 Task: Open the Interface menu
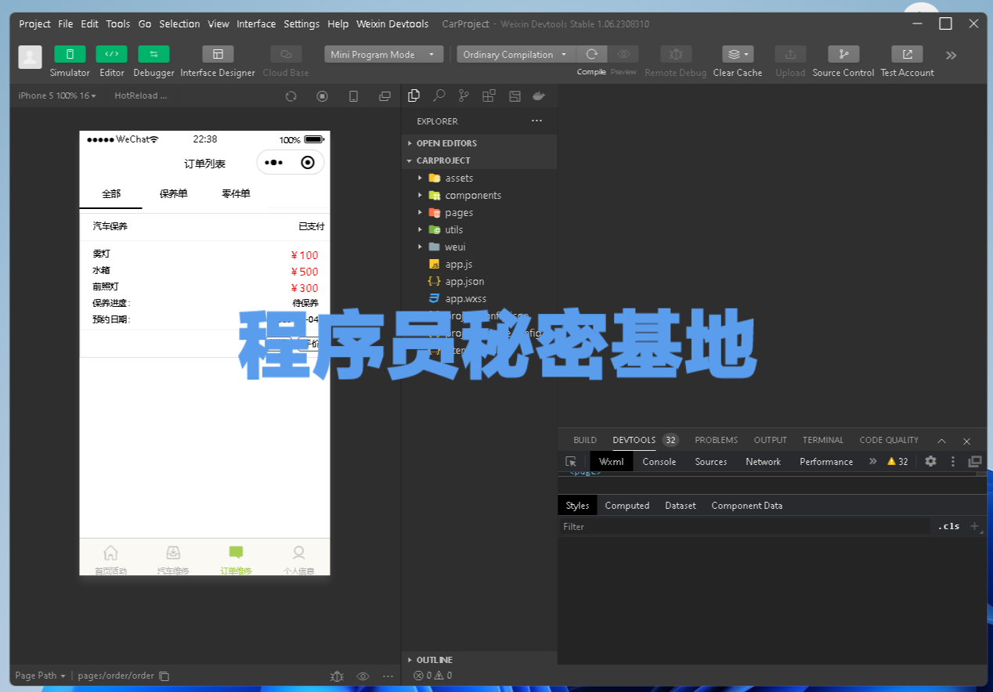click(256, 23)
